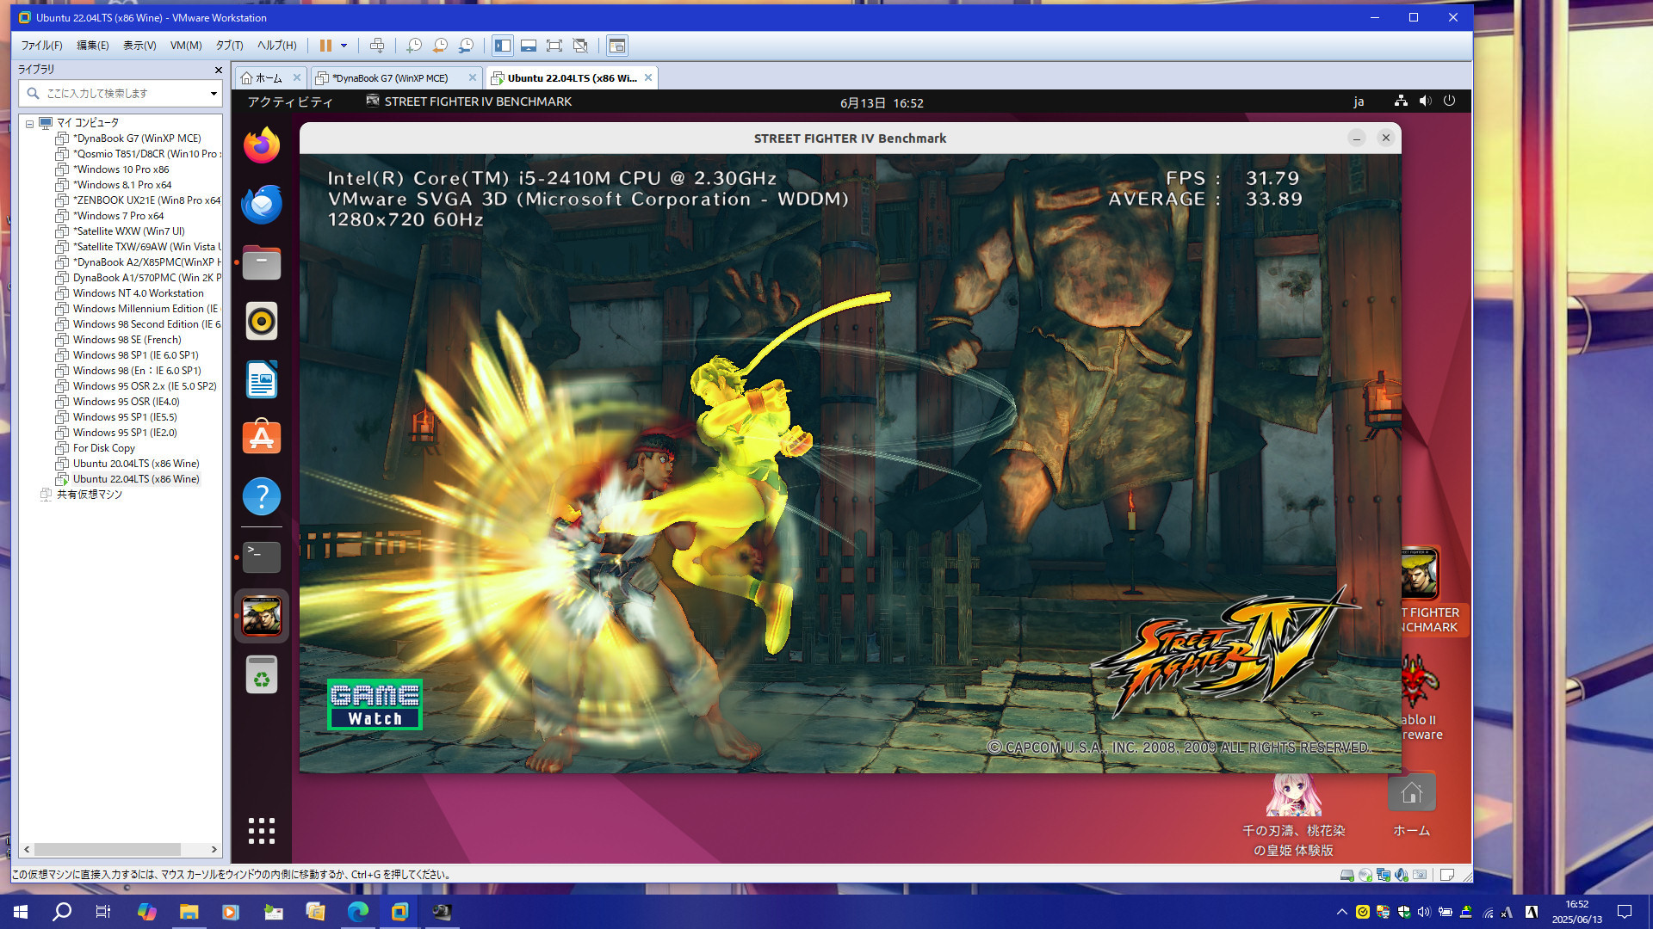Image resolution: width=1653 pixels, height=929 pixels.
Task: Open the power options dropdown arrow beside pause
Action: point(344,46)
